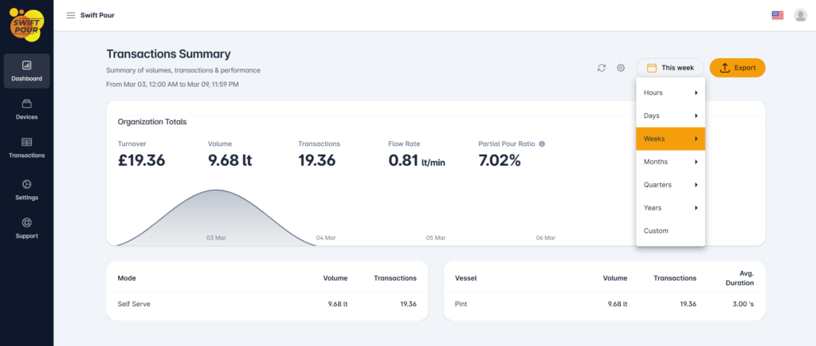Select the highlighted Weeks menu option

tap(670, 139)
